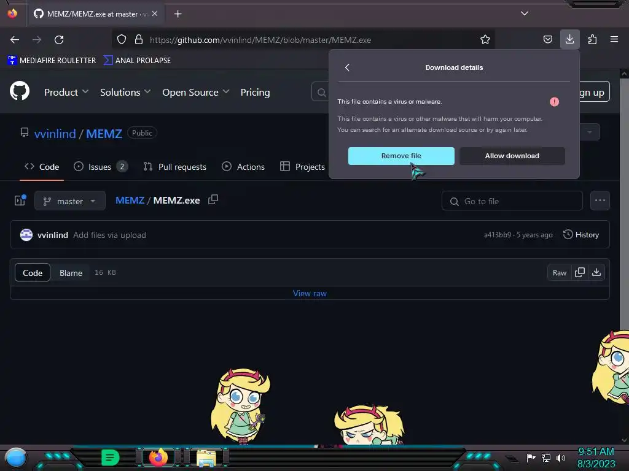
Task: Click the page vertical scrollbar up arrow
Action: pos(624,74)
